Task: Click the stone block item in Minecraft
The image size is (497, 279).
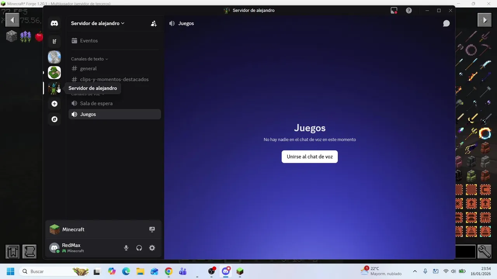Action: [12, 36]
